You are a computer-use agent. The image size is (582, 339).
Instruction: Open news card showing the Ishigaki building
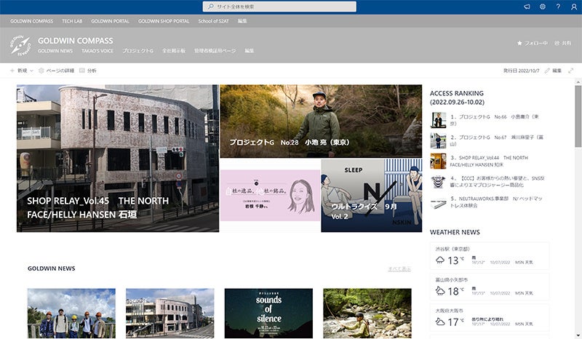tap(170, 314)
